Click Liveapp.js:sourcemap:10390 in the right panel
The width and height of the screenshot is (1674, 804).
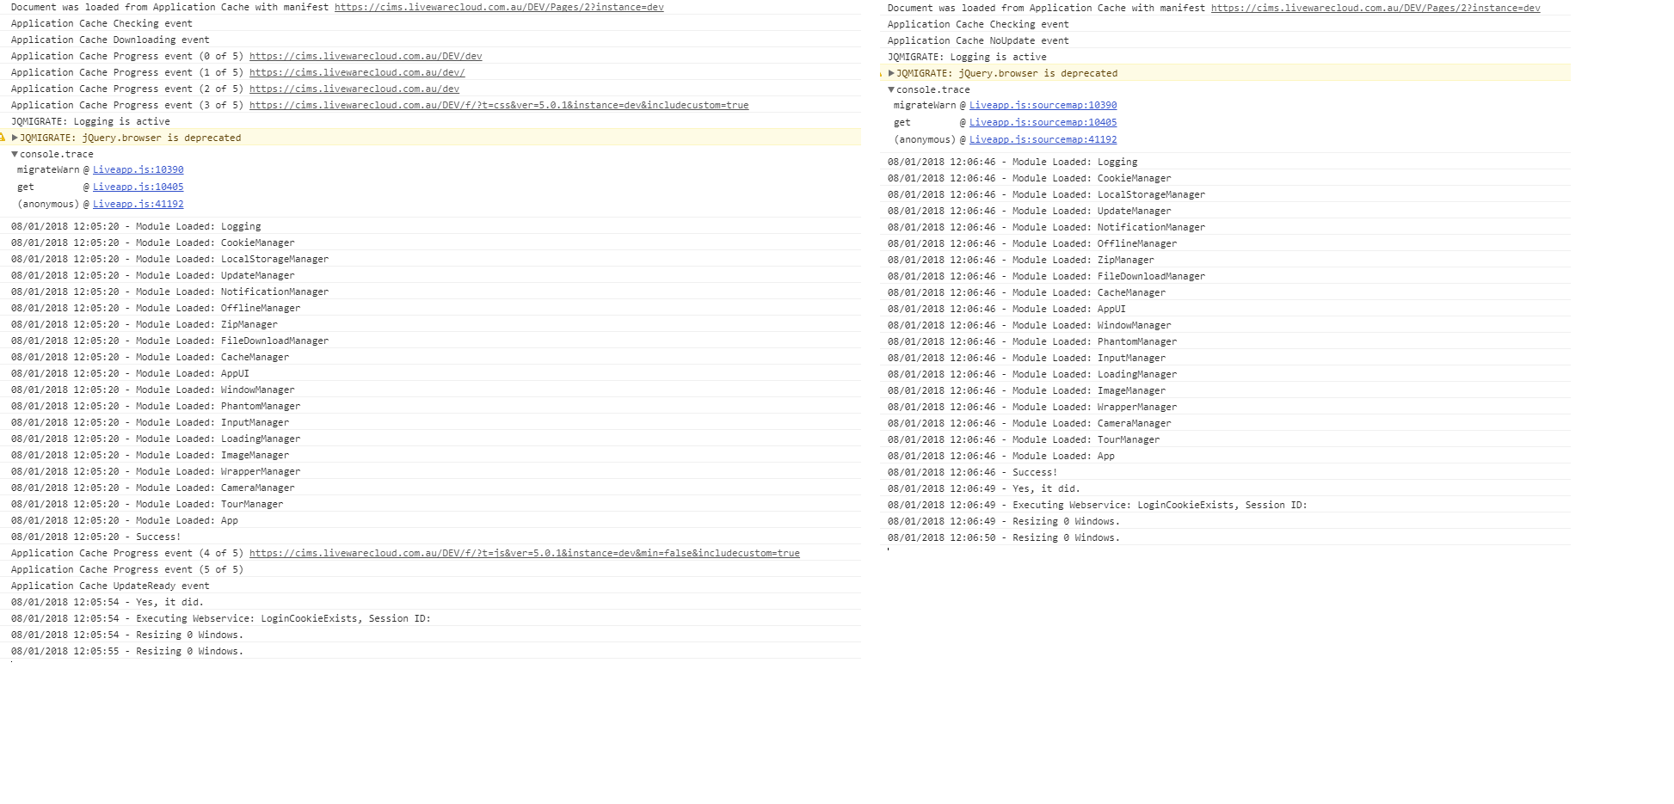coord(1043,105)
